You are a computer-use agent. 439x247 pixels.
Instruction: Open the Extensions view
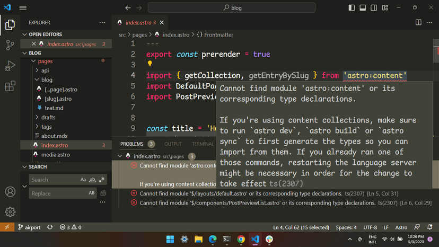pos(10,86)
